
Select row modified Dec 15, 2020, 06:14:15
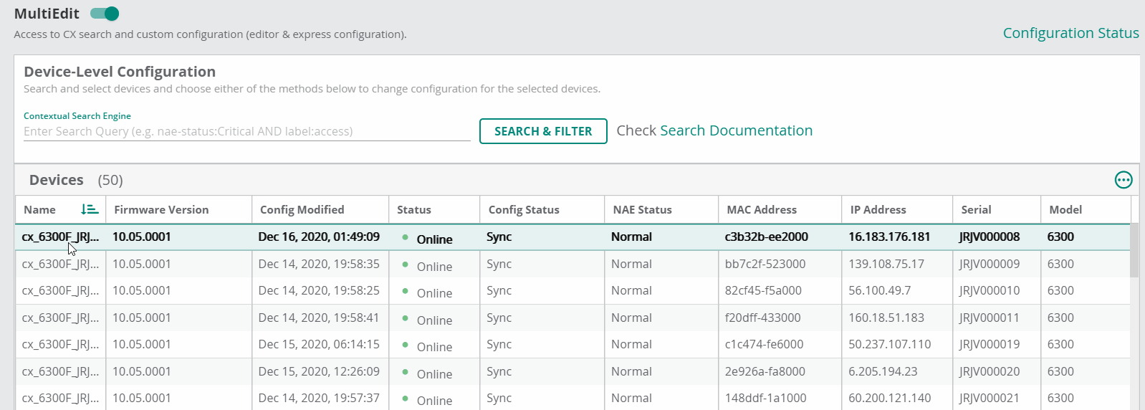(319, 344)
